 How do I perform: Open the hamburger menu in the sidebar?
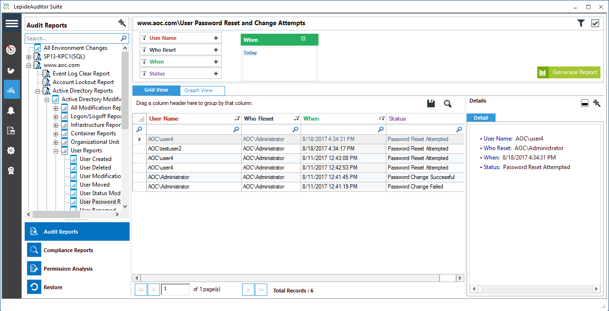[x=11, y=24]
